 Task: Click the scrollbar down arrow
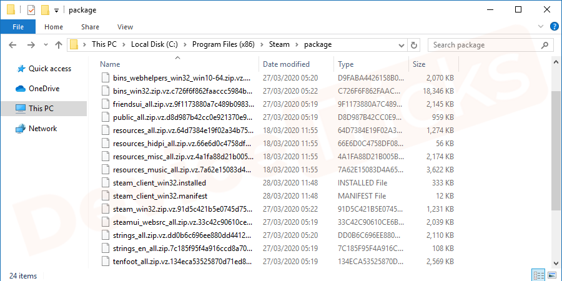point(556,263)
